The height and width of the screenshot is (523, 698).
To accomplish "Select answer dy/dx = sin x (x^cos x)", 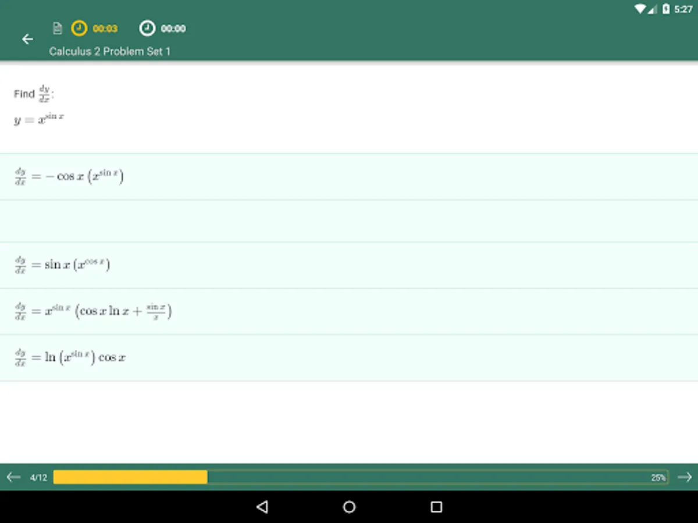I will point(349,265).
